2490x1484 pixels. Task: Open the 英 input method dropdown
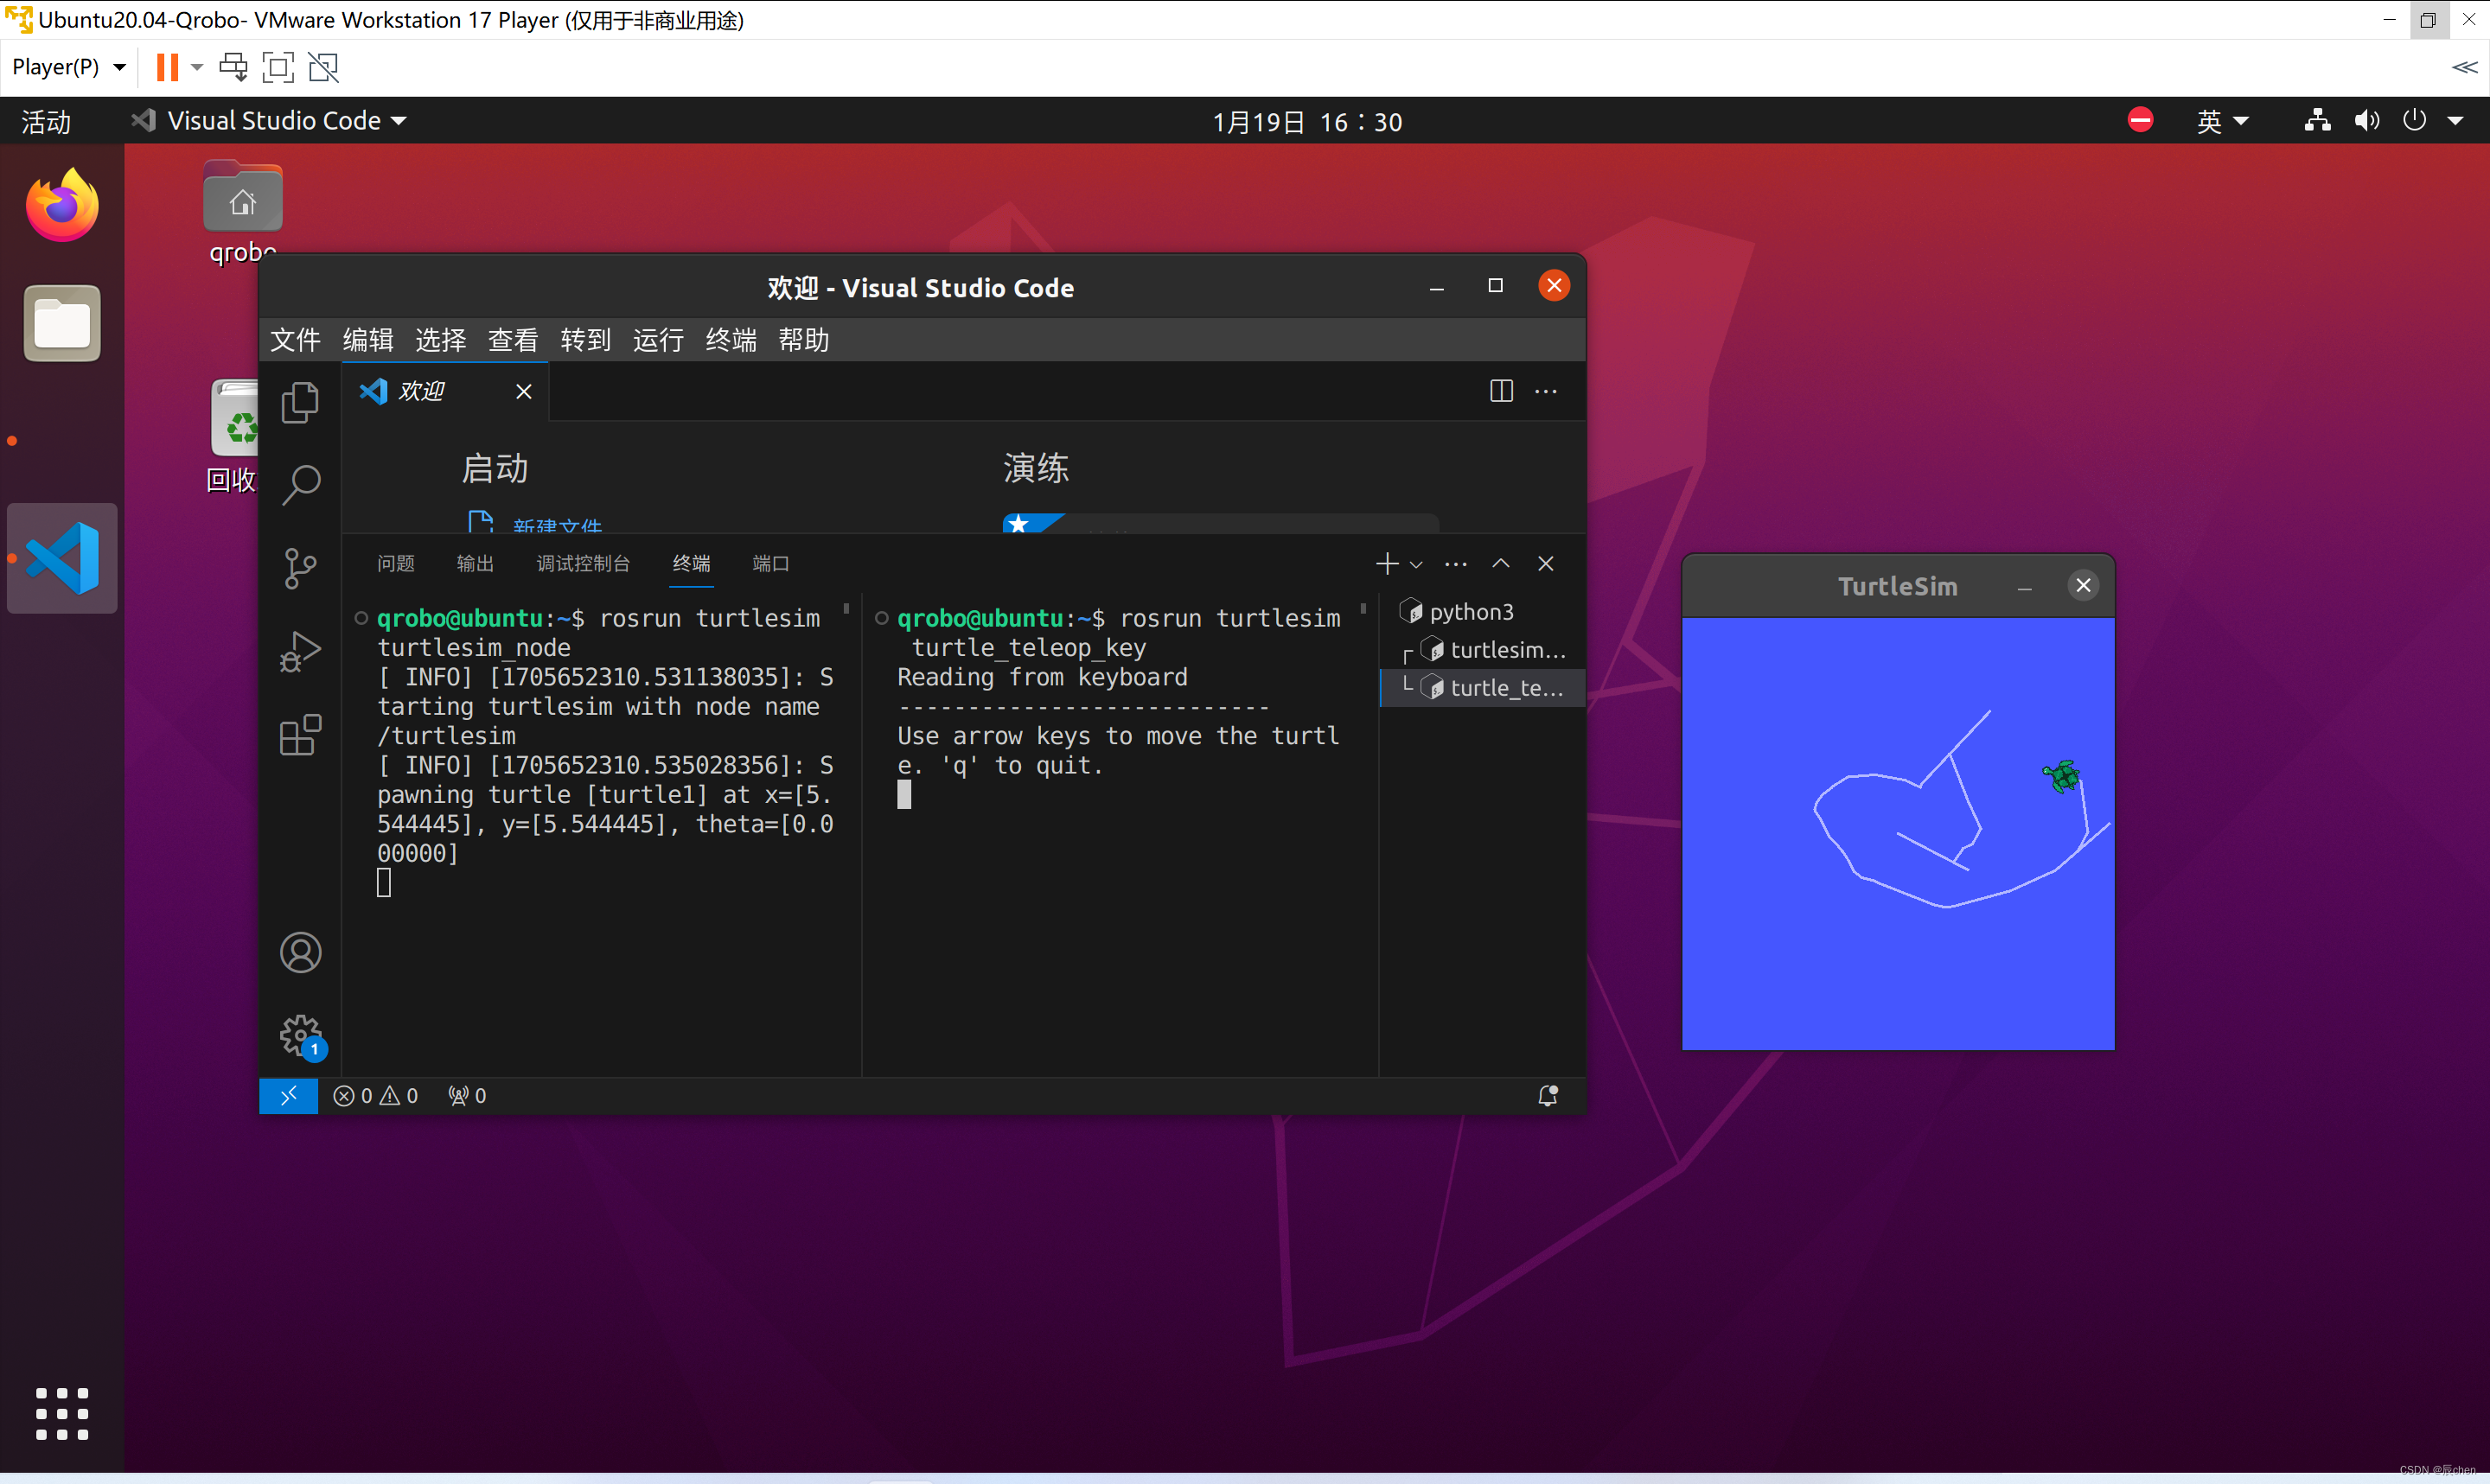coord(2223,121)
